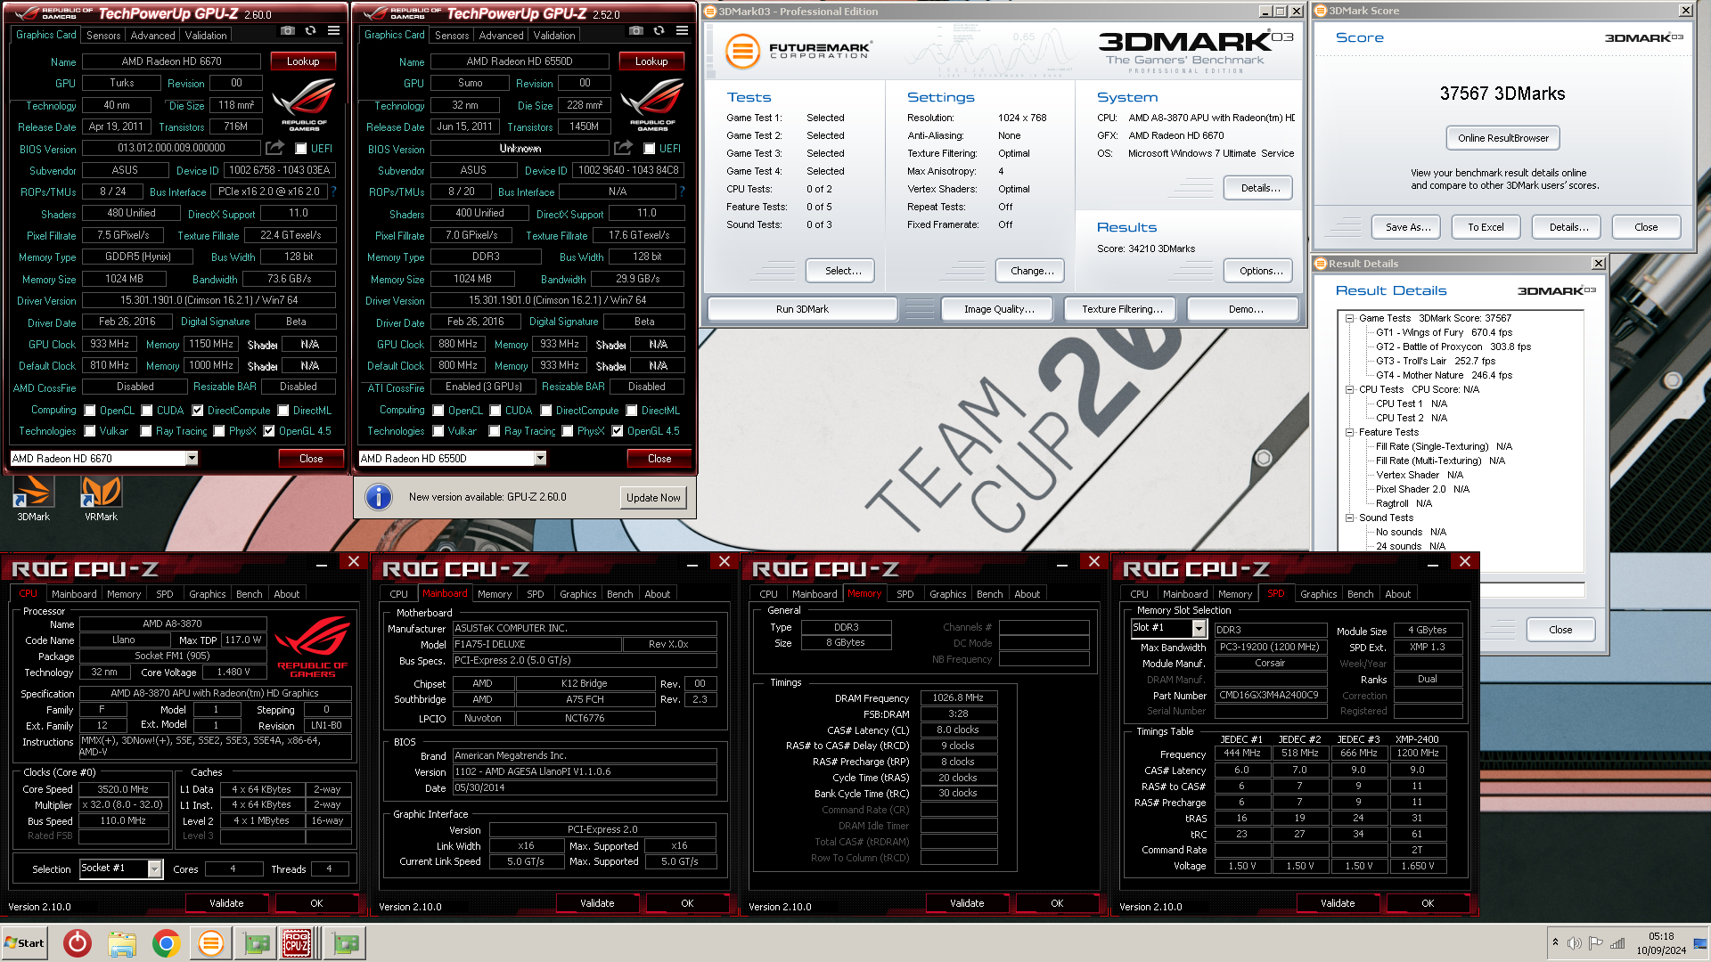Open 3DMark desktop shortcut icon
This screenshot has width=1711, height=962.
[x=33, y=498]
